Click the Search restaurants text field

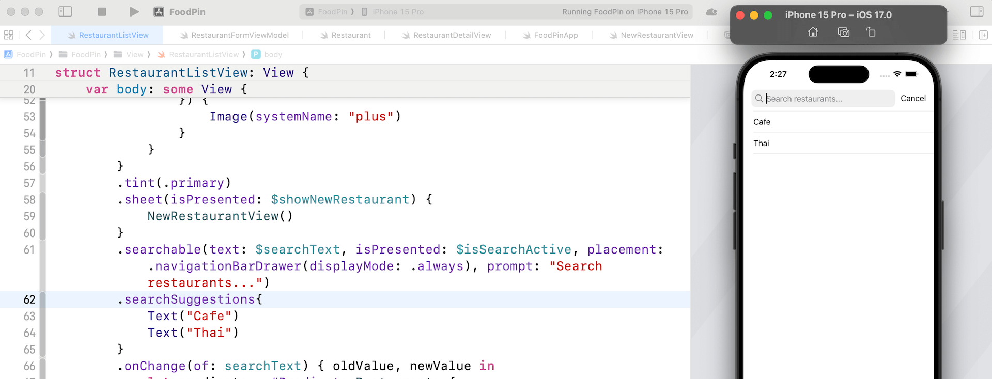(827, 99)
